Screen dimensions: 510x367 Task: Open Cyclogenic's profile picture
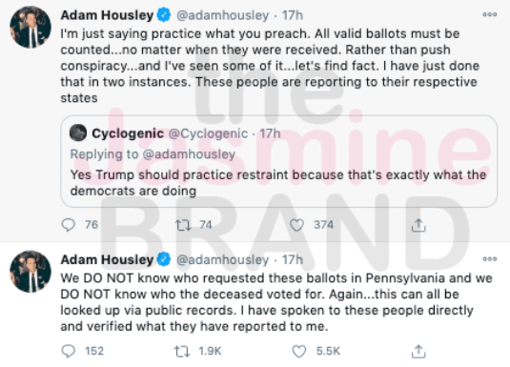pos(78,133)
